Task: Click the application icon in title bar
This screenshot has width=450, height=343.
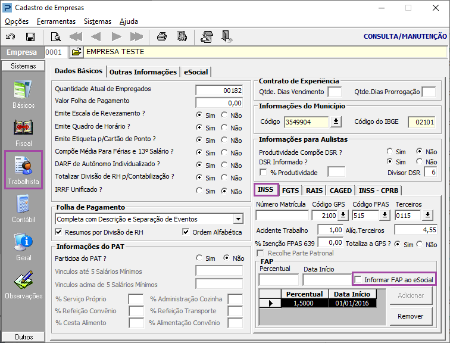Action: click(x=7, y=8)
